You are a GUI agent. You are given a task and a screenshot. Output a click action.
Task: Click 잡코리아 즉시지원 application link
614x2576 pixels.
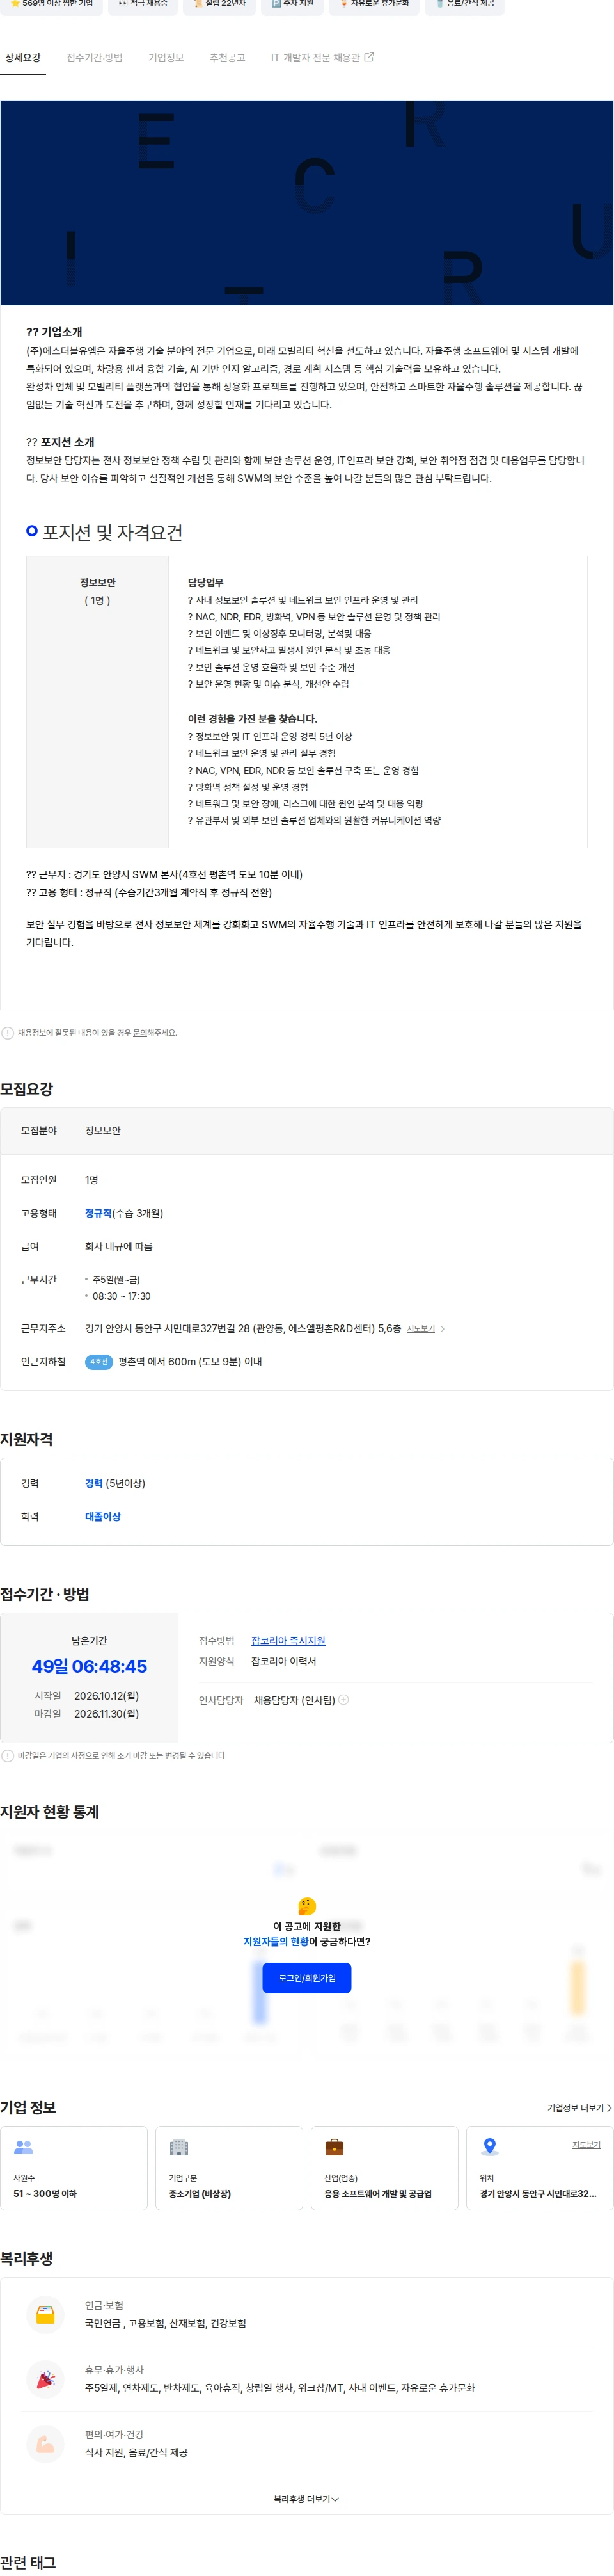click(x=288, y=1641)
